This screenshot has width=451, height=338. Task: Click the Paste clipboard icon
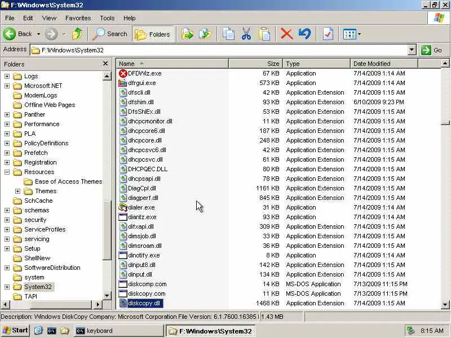(264, 34)
